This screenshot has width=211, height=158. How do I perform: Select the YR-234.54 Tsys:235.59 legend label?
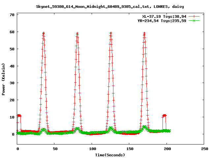pos(162,21)
